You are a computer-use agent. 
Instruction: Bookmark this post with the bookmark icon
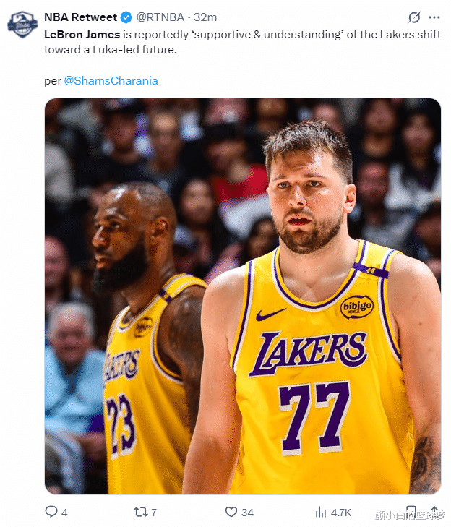tap(411, 512)
